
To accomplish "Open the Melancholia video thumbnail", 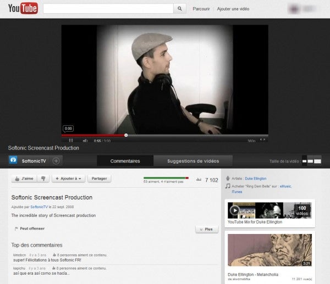I will pos(270,250).
